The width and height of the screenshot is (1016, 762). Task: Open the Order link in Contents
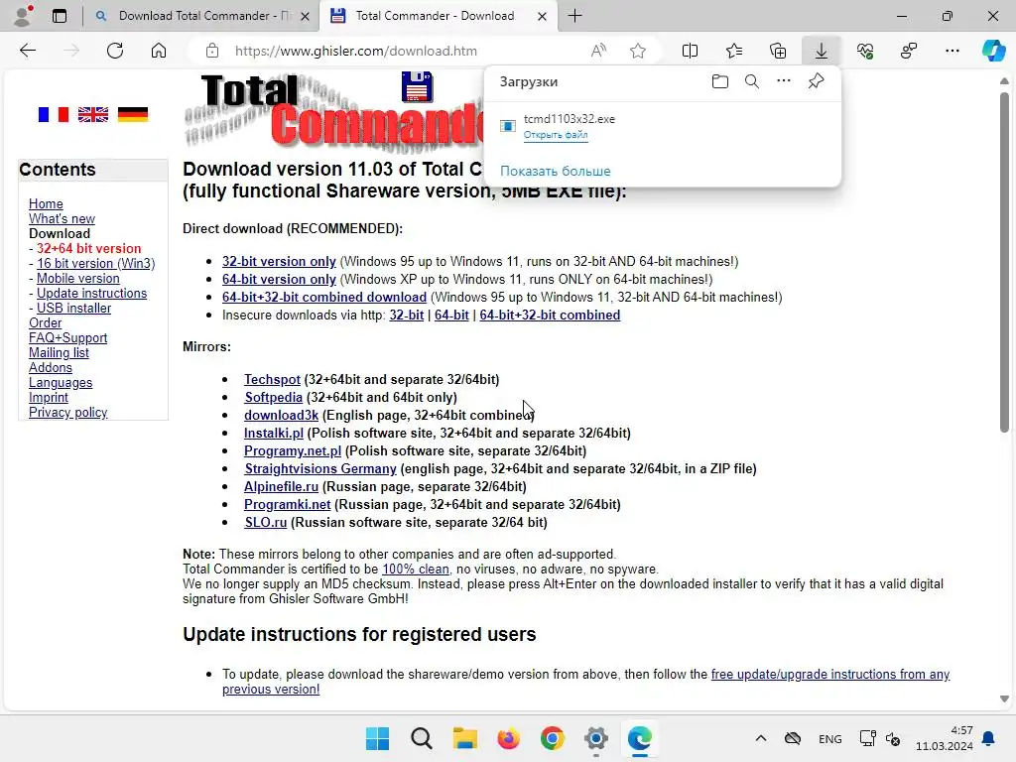[46, 322]
